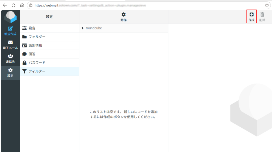The image size is (272, 152).
Task: Click the speech bubble icon beside 回答
Action: [24, 54]
